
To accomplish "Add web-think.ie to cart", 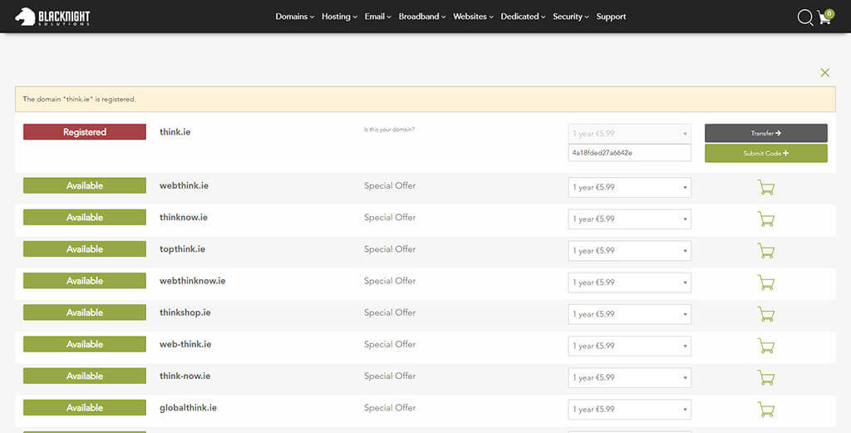I will [765, 346].
